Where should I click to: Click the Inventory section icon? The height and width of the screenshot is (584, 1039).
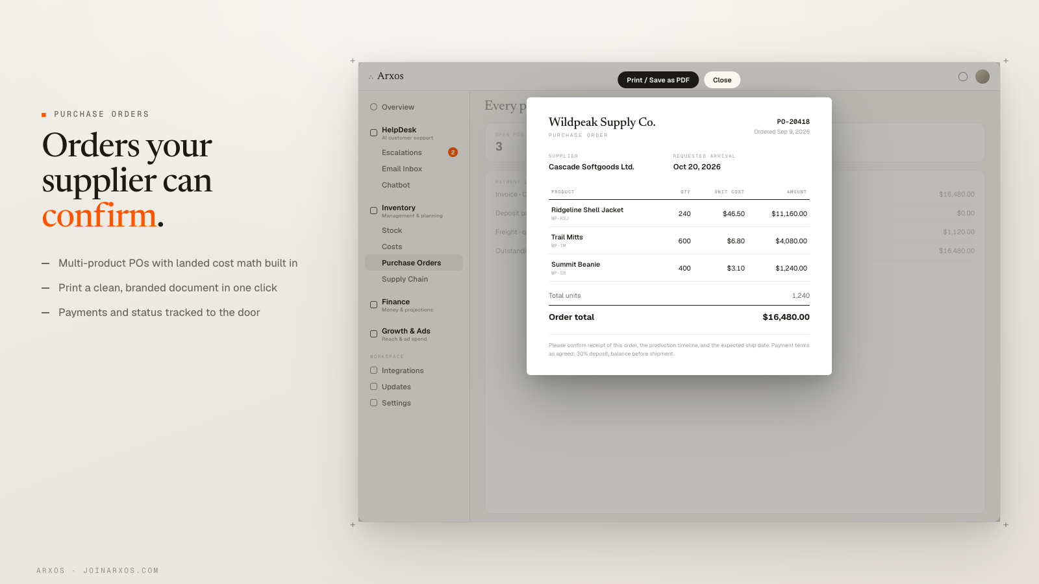pyautogui.click(x=373, y=211)
